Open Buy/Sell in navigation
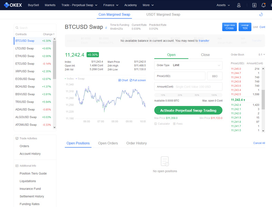This screenshot has height=207, width=272. tap(33, 5)
